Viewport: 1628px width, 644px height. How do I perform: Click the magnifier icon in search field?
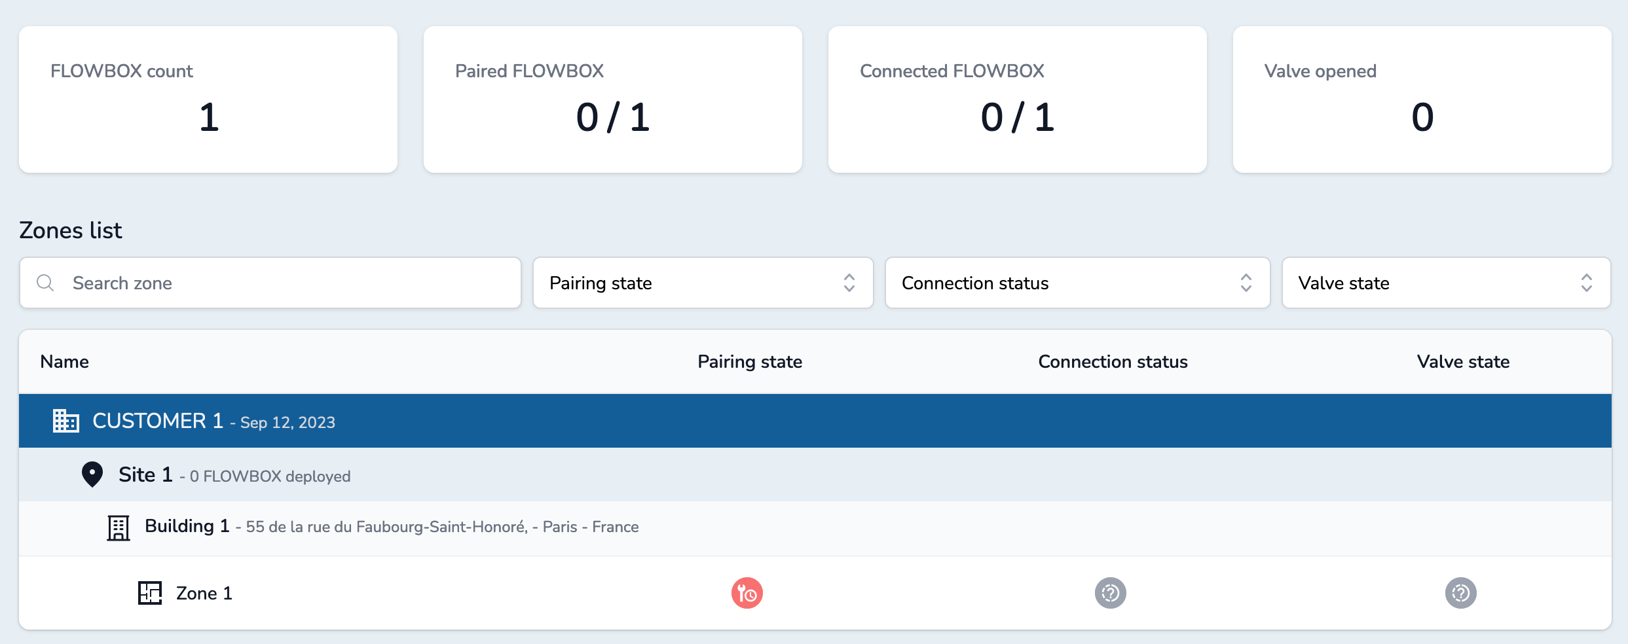pos(45,283)
